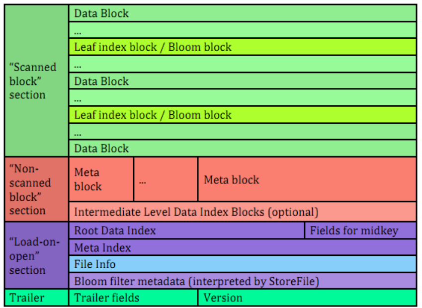The height and width of the screenshot is (308, 422).
Task: Select the Trailer label cell
Action: click(x=36, y=298)
